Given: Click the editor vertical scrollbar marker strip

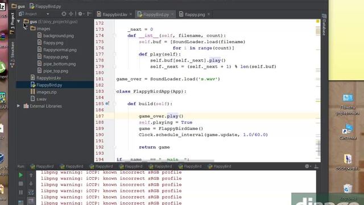Looking at the screenshot, I should click(318, 91).
